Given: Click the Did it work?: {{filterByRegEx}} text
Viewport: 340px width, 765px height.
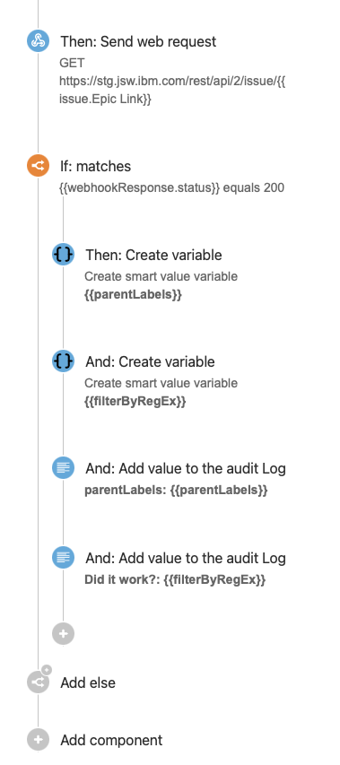Looking at the screenshot, I should 175,579.
